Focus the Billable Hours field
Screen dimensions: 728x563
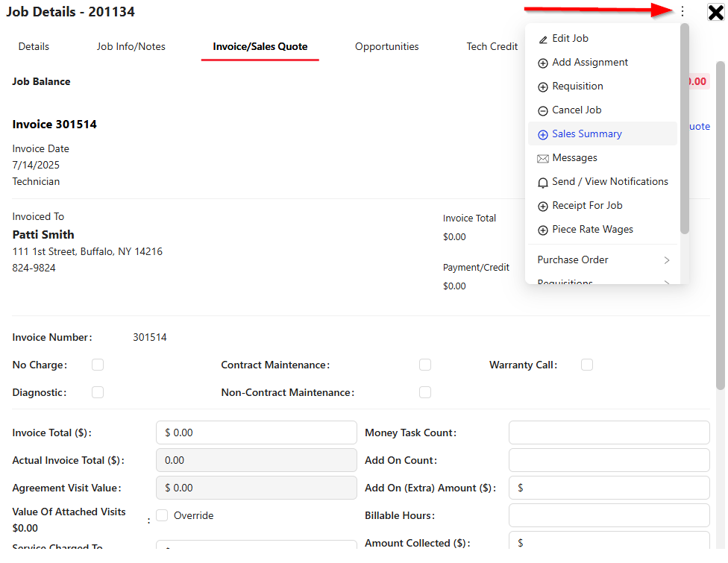tap(609, 516)
